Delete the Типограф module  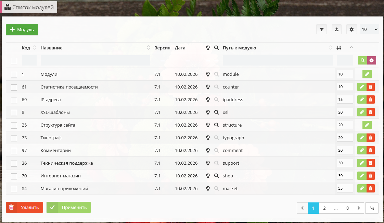(371, 138)
